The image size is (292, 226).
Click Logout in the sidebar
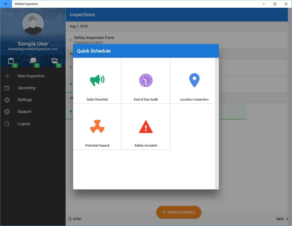pos(24,123)
